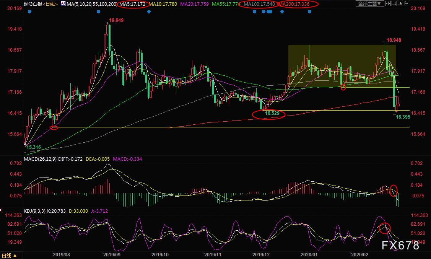Click the blue event dot under MA10 label
The width and height of the screenshot is (431, 259).
click(149, 12)
